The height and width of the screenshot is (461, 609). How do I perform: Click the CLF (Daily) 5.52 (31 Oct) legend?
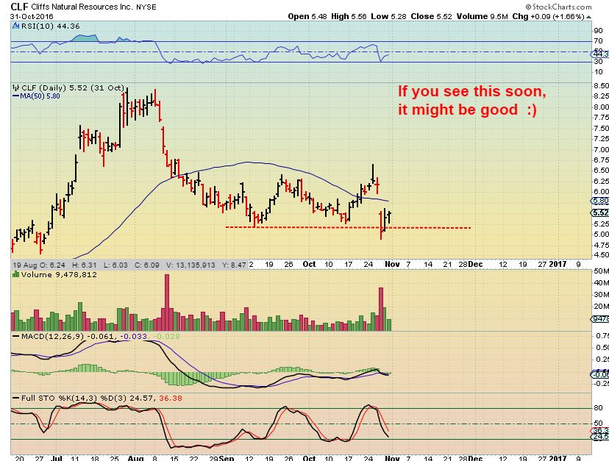coord(73,87)
